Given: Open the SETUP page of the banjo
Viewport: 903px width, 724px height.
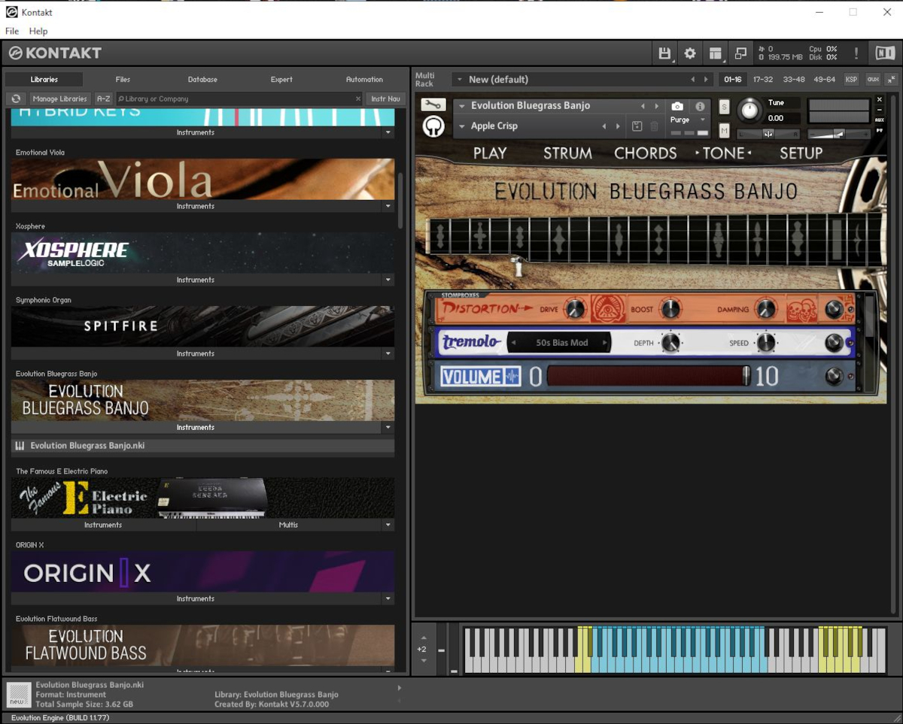Looking at the screenshot, I should pos(801,153).
